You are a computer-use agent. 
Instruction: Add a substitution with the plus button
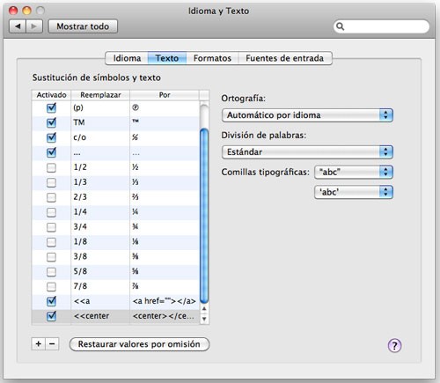(x=39, y=343)
